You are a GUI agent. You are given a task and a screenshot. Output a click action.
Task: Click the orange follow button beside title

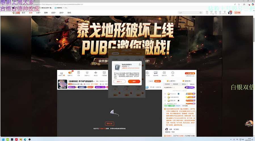157,81
